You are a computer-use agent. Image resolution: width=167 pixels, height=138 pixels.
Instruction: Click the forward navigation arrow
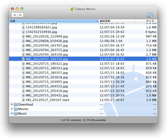21,15
